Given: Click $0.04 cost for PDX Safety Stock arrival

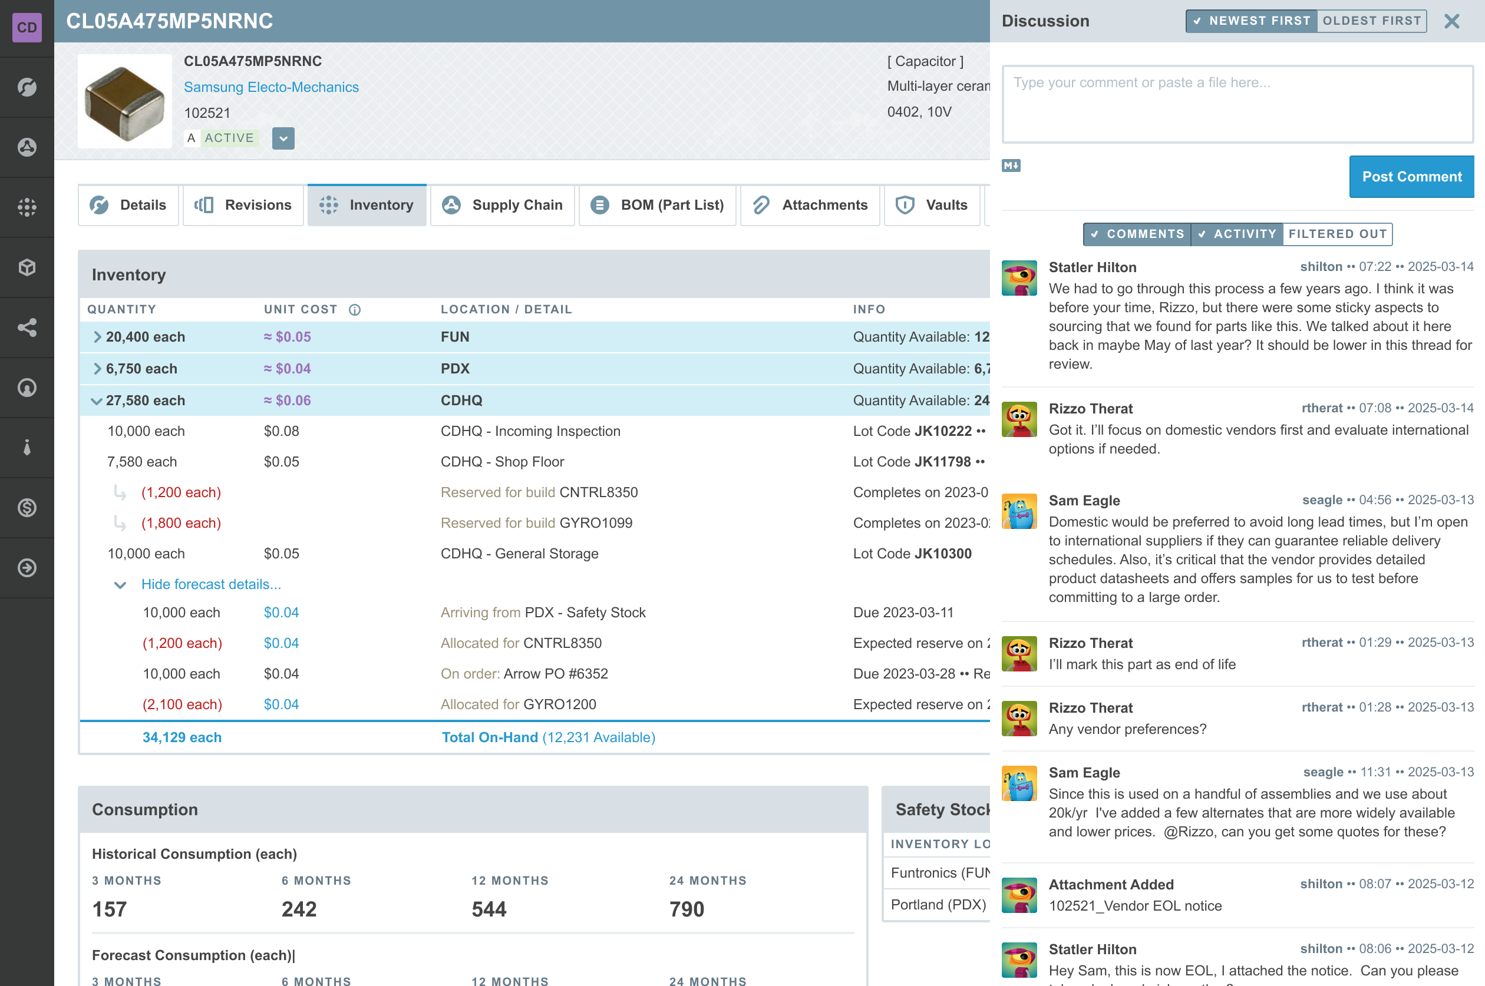Looking at the screenshot, I should (281, 613).
